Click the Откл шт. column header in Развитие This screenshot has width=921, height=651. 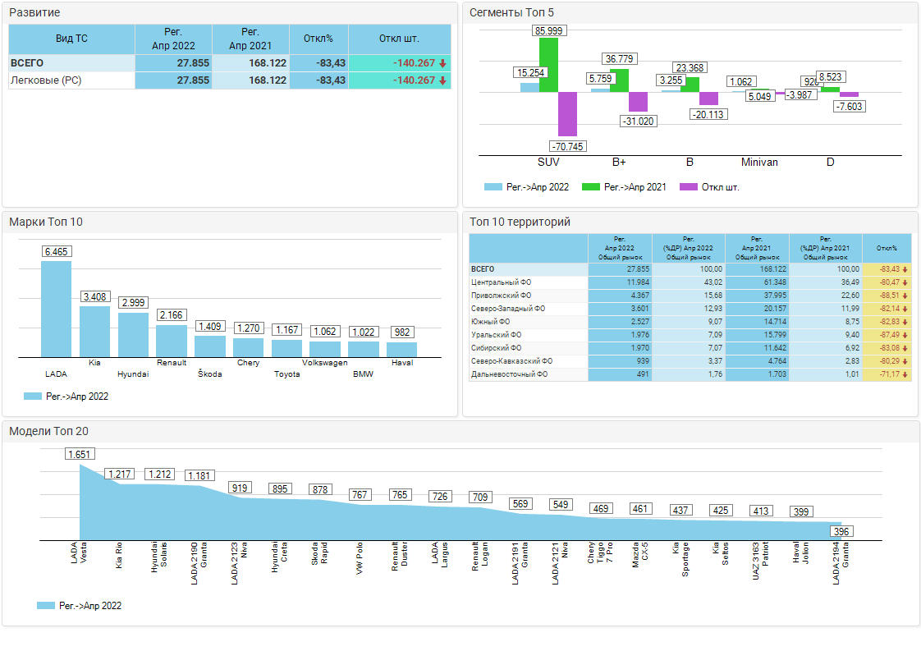pos(399,39)
